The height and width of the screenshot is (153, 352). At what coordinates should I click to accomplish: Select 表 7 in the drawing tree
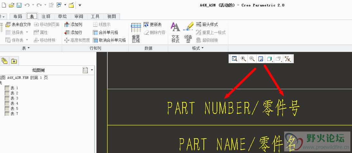point(12,114)
